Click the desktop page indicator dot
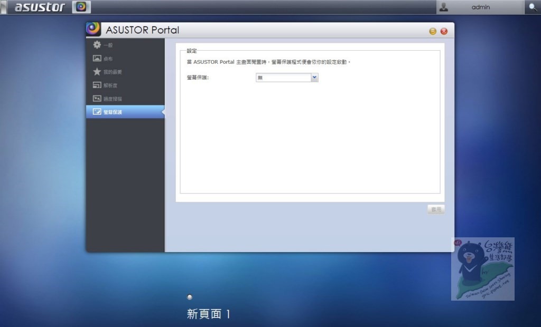Image resolution: width=541 pixels, height=327 pixels. (x=190, y=297)
